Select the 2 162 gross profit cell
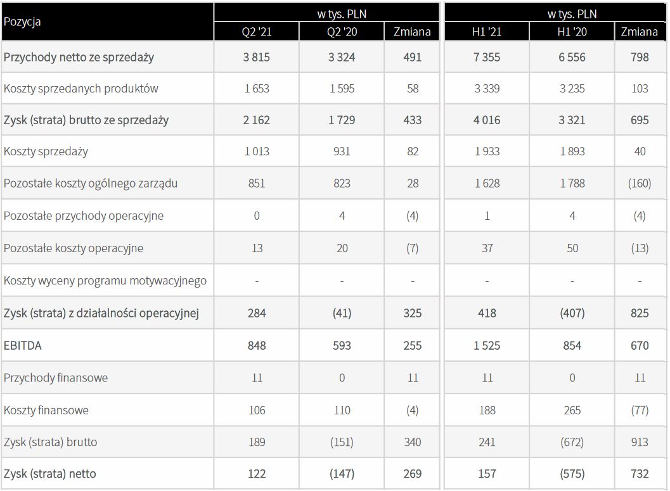Screen dimensions: 670x491 [x=257, y=120]
